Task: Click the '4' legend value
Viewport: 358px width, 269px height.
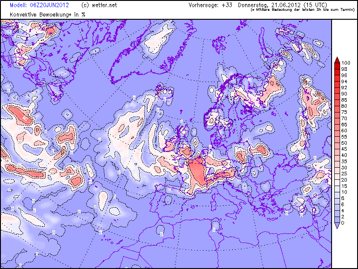Action: coord(343,211)
